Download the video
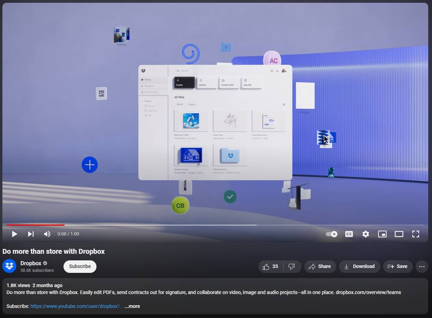The image size is (432, 318). 359,267
